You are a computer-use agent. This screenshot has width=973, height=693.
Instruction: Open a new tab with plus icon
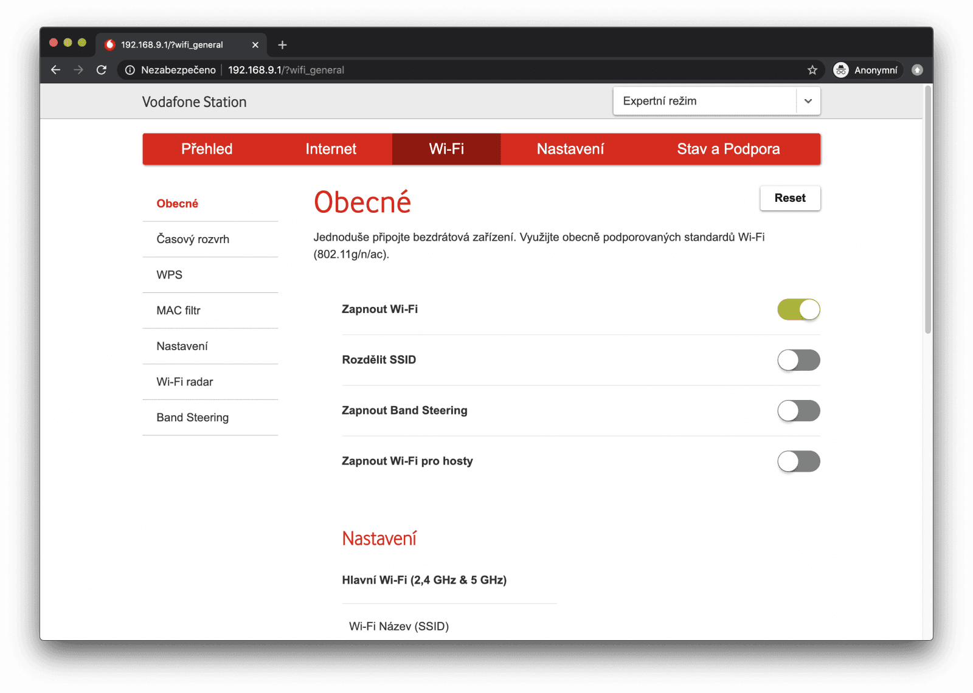click(282, 45)
